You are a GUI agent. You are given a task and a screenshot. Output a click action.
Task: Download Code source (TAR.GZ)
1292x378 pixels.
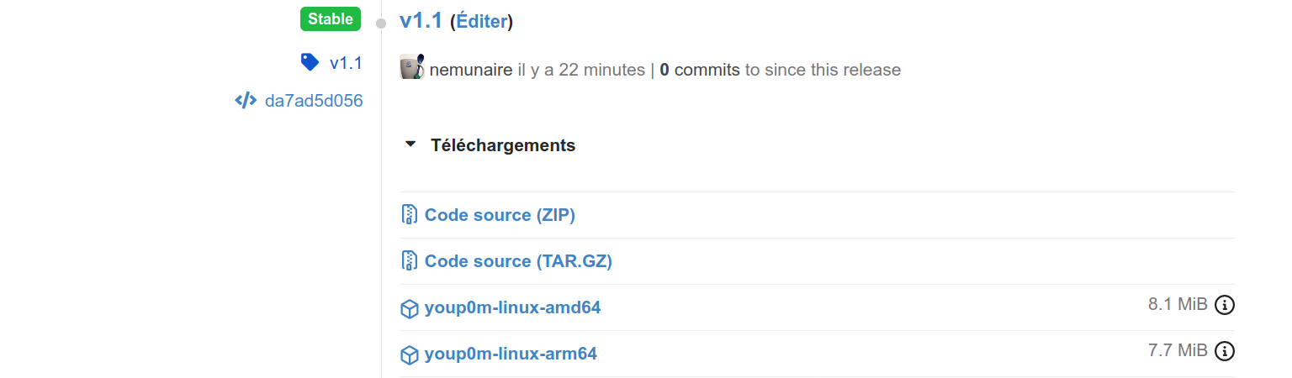[518, 261]
